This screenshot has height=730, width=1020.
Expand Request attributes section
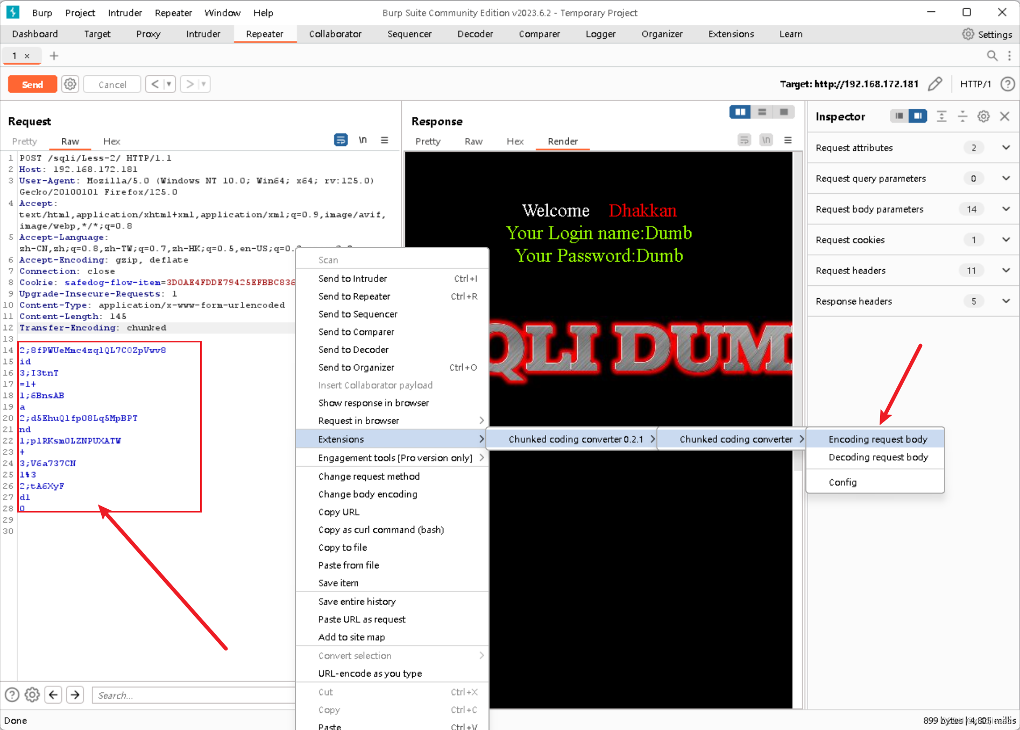[x=1006, y=148]
